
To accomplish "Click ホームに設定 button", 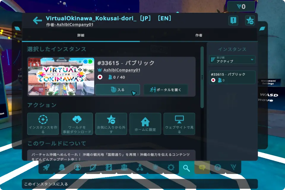I will (x=145, y=124).
